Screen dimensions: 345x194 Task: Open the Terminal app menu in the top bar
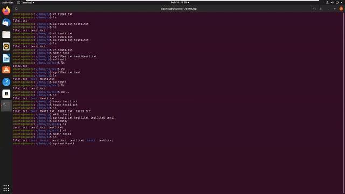click(26, 2)
